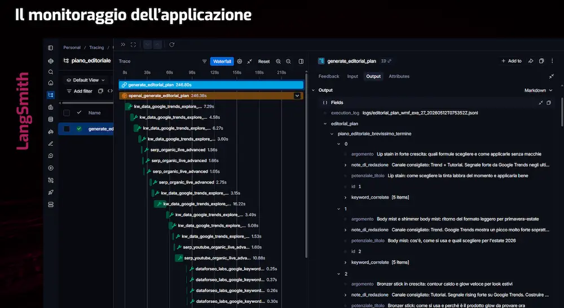The height and width of the screenshot is (308, 564).
Task: Switch to the Feedback tab
Action: (329, 77)
